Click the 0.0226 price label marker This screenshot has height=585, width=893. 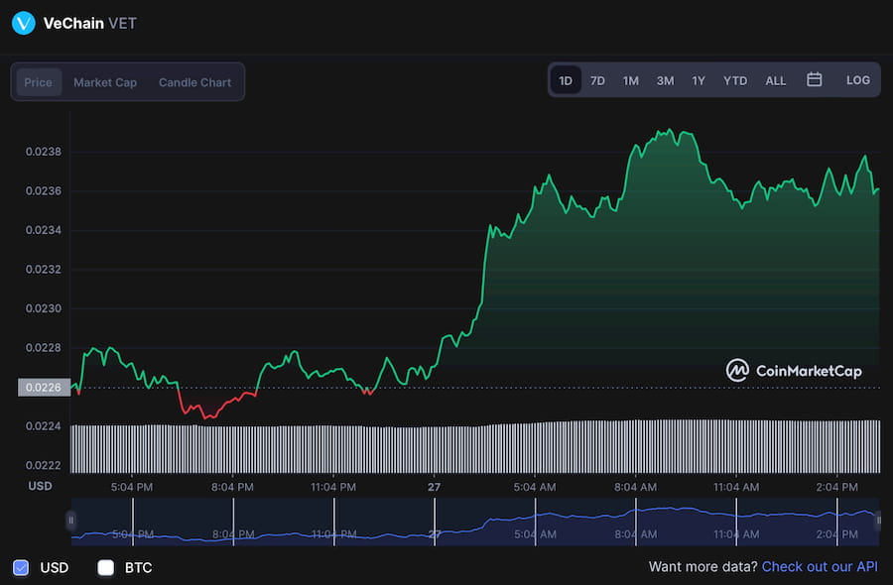coord(42,388)
